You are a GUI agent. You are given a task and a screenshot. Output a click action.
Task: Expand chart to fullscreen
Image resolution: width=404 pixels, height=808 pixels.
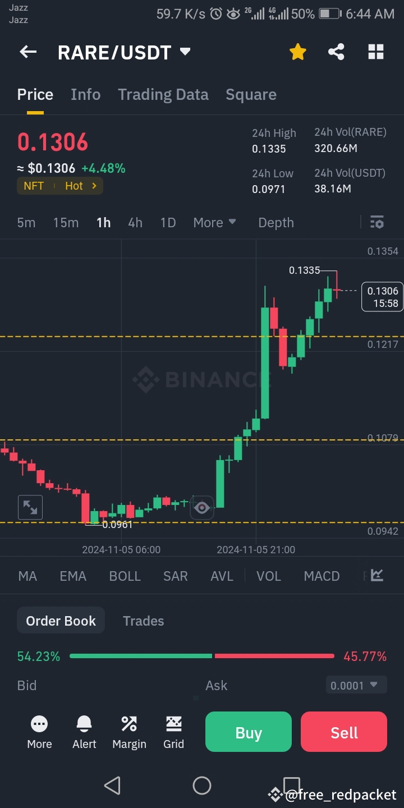(x=30, y=507)
